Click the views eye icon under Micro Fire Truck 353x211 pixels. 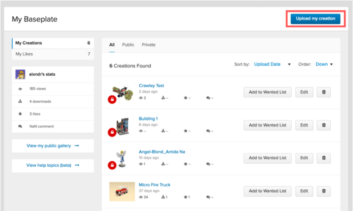(141, 197)
